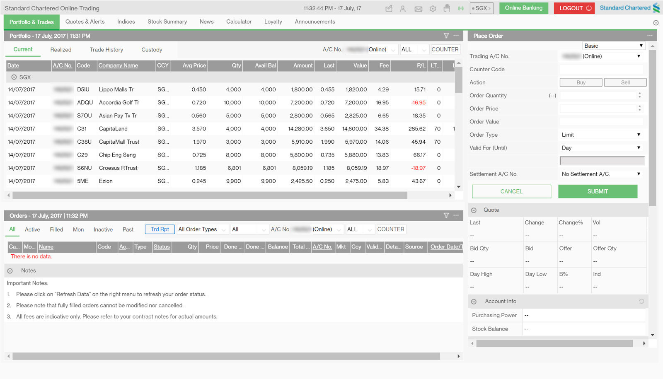Click the right arrow of the Portfolio horizontal scrollbar

point(450,195)
